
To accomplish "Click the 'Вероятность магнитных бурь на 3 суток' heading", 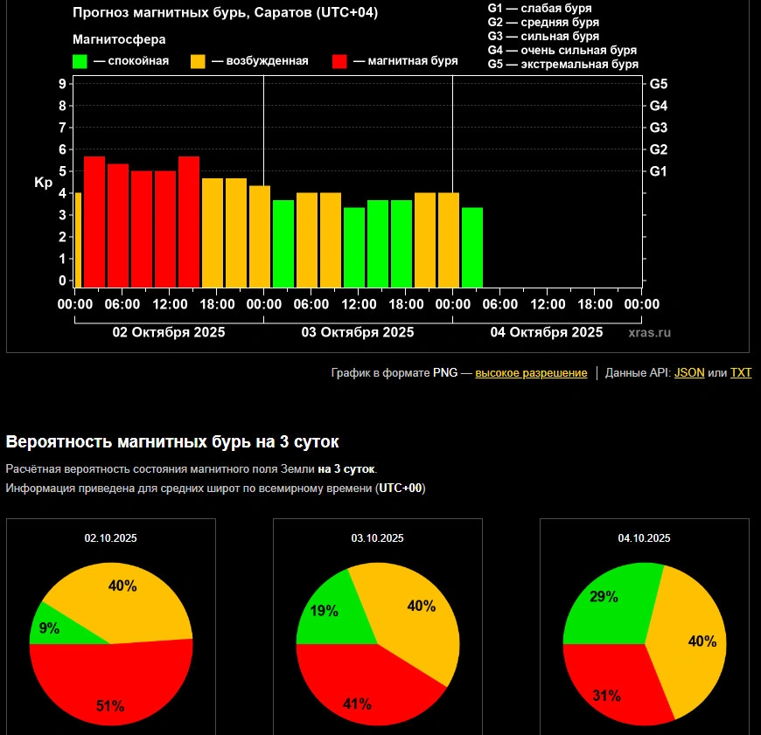I will pyautogui.click(x=172, y=441).
